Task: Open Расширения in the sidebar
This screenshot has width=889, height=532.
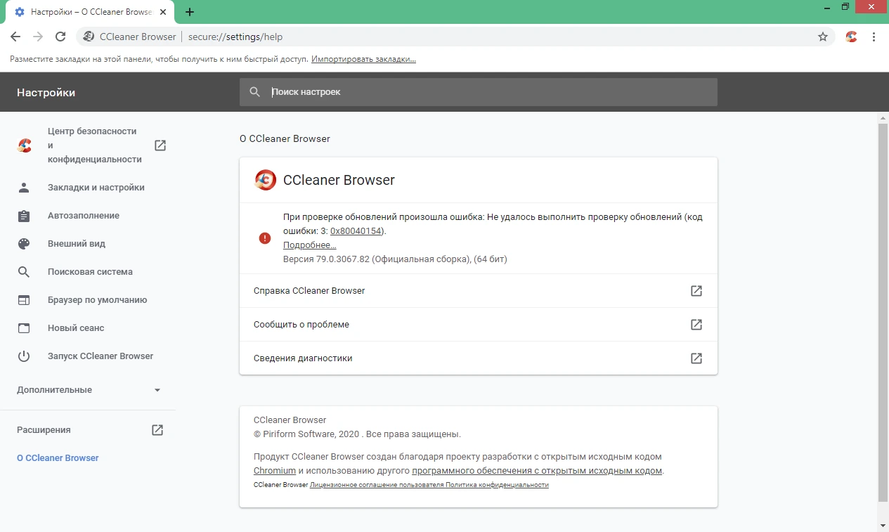Action: pyautogui.click(x=88, y=430)
